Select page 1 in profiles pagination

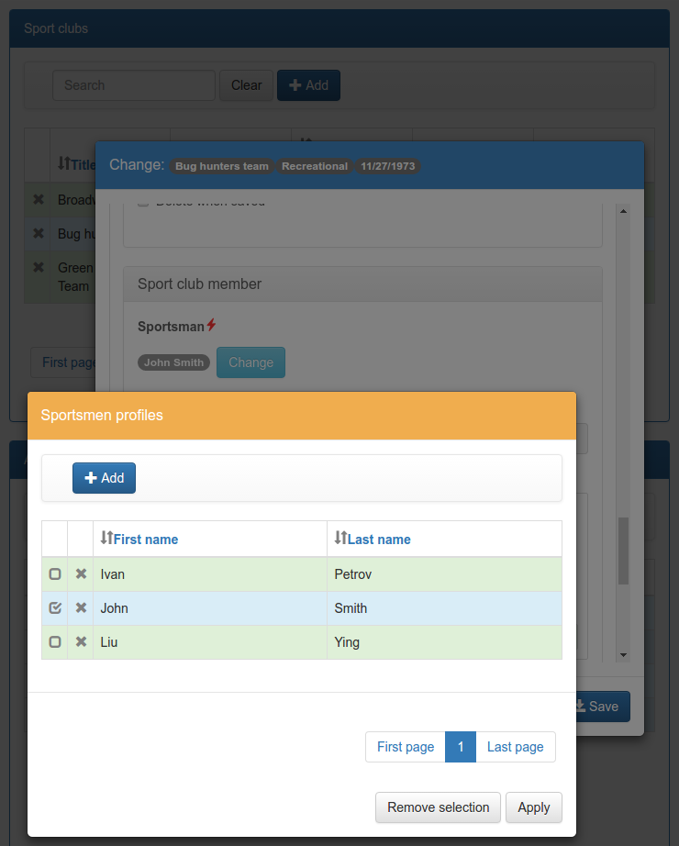click(461, 747)
